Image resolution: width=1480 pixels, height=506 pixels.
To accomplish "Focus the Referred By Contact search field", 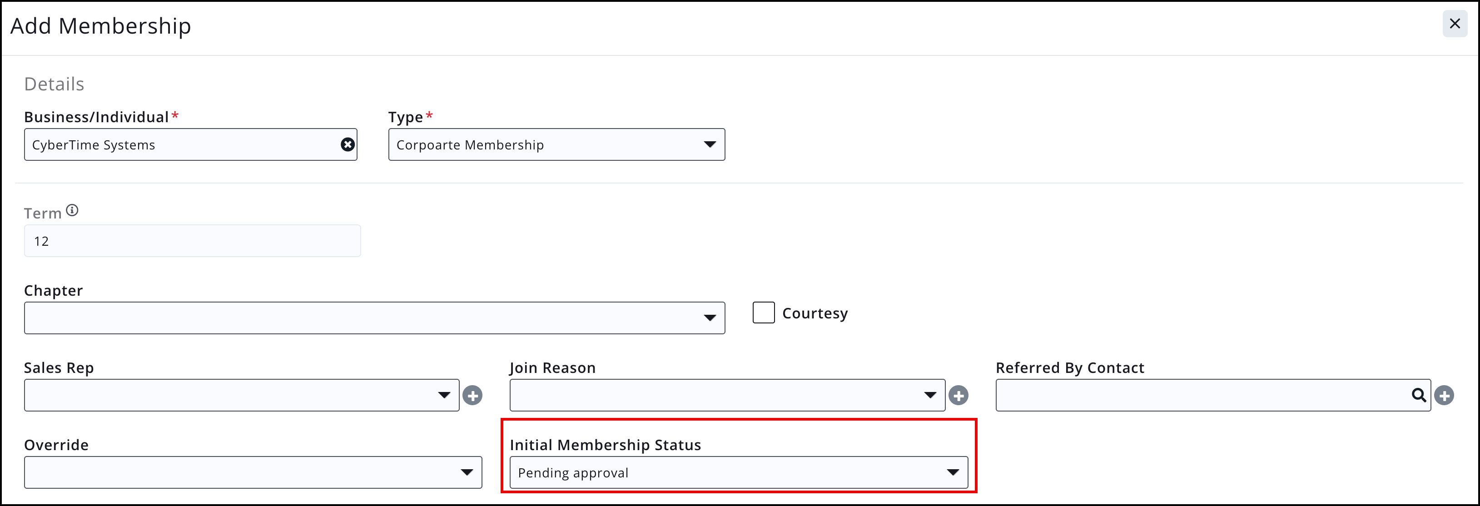I will [x=1213, y=395].
